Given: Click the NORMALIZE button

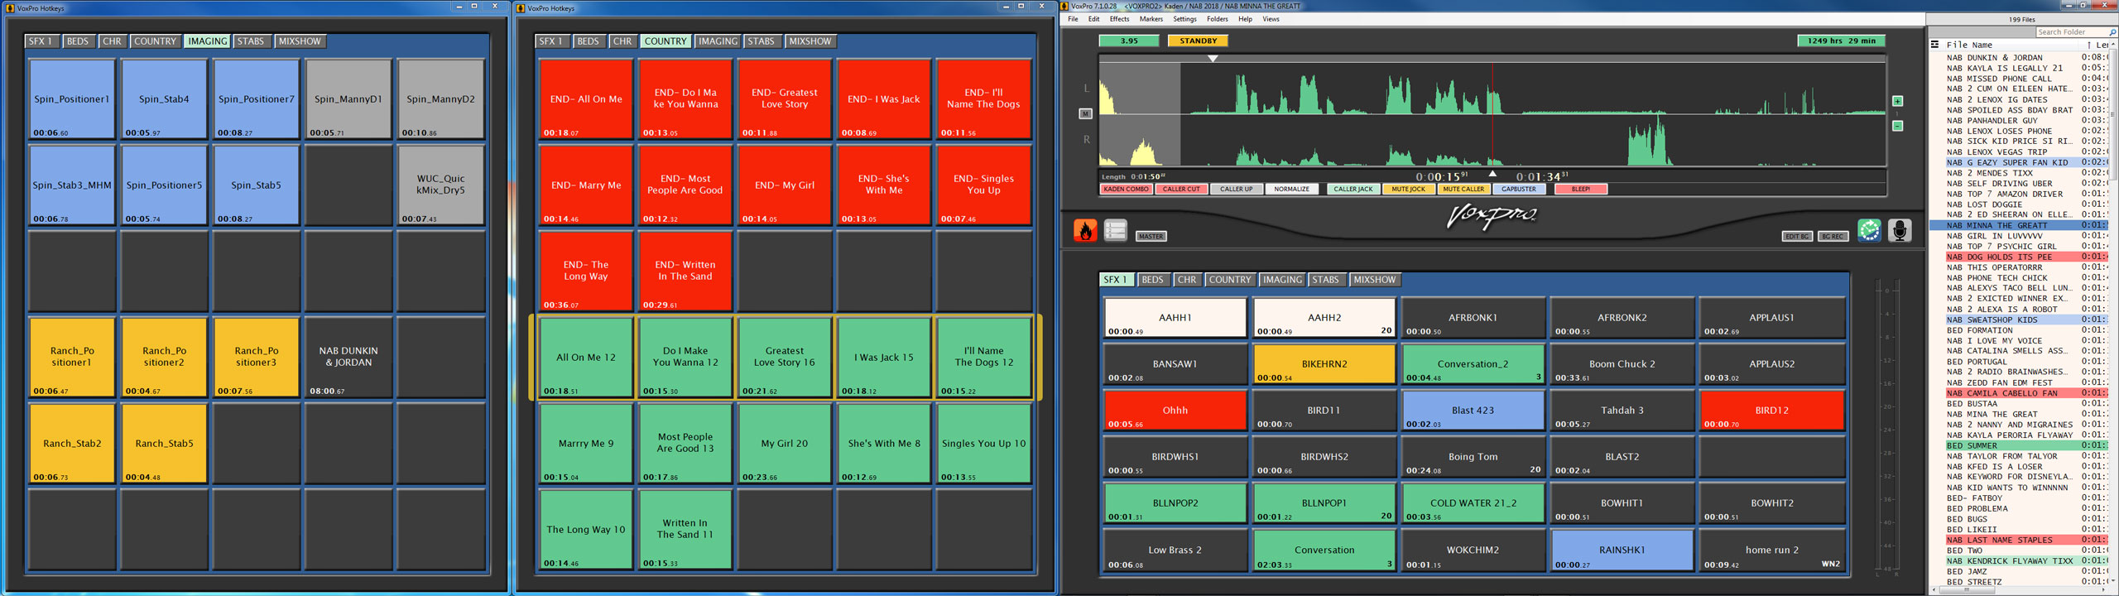Looking at the screenshot, I should coord(1291,189).
